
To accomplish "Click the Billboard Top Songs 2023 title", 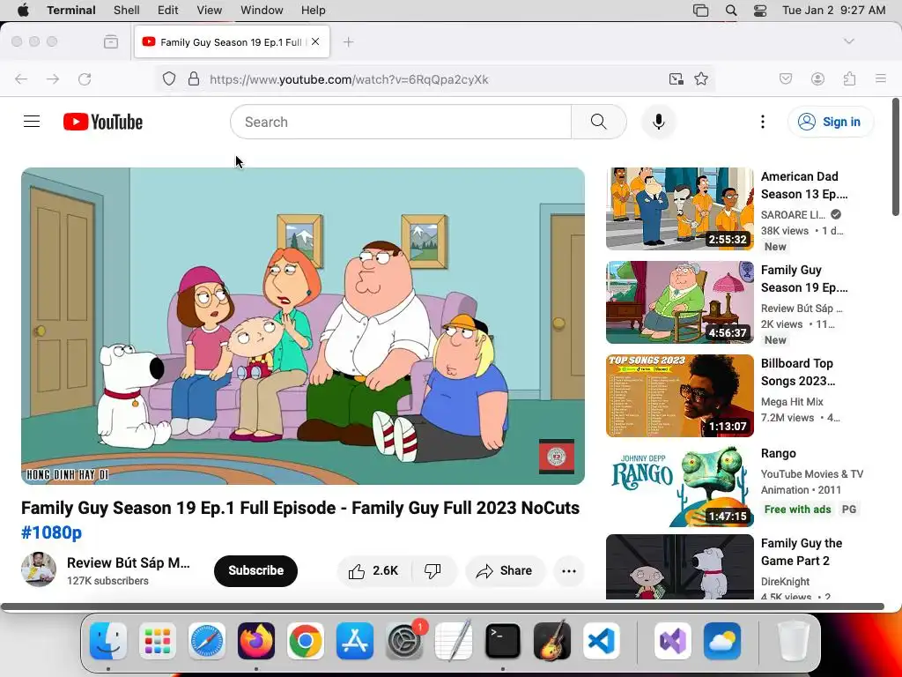I will point(798,372).
